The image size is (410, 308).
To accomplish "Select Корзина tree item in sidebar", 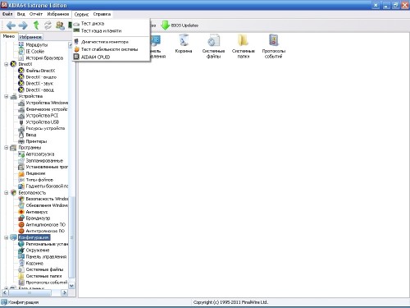I will click(x=34, y=264).
